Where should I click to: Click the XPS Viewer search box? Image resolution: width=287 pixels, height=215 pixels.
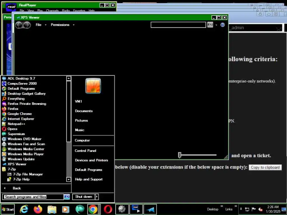pyautogui.click(x=178, y=25)
